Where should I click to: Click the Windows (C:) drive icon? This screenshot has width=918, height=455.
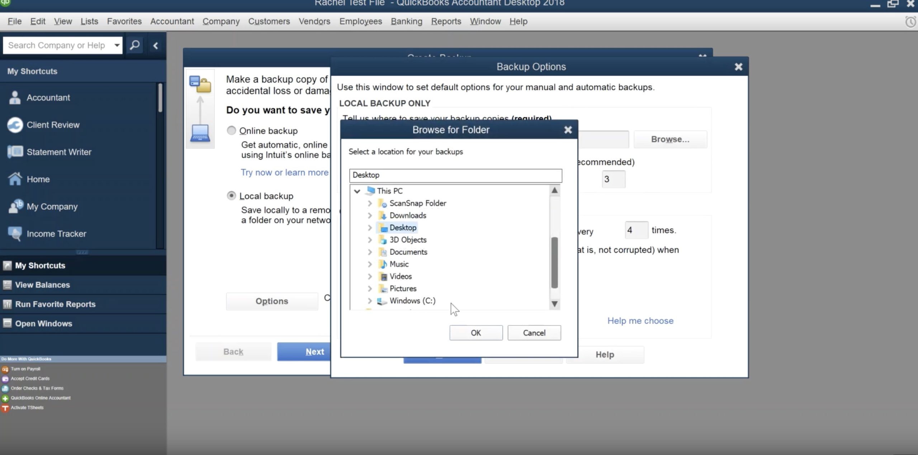382,301
